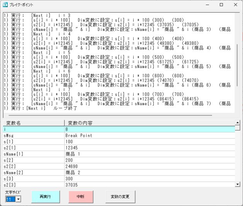Click the log line 'Next i ループ終了'
The width and height of the screenshot is (243, 206).
40,108
